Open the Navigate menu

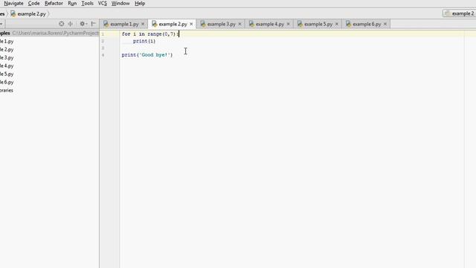13,3
